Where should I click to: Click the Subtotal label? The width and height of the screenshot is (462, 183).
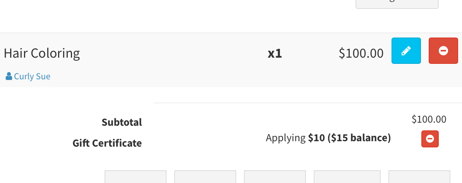pyautogui.click(x=122, y=122)
